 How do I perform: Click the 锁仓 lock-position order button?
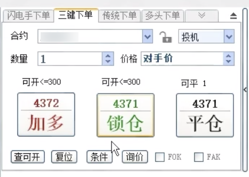[x=125, y=114]
